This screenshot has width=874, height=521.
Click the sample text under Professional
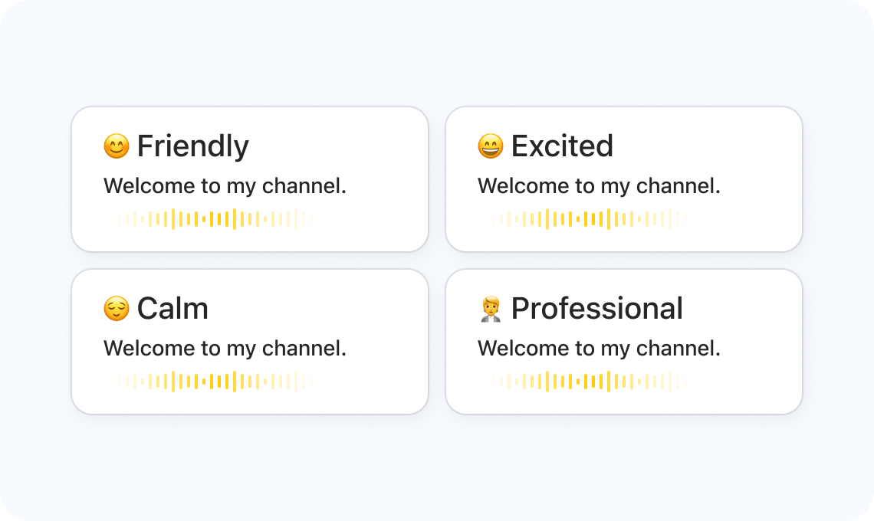pyautogui.click(x=599, y=349)
